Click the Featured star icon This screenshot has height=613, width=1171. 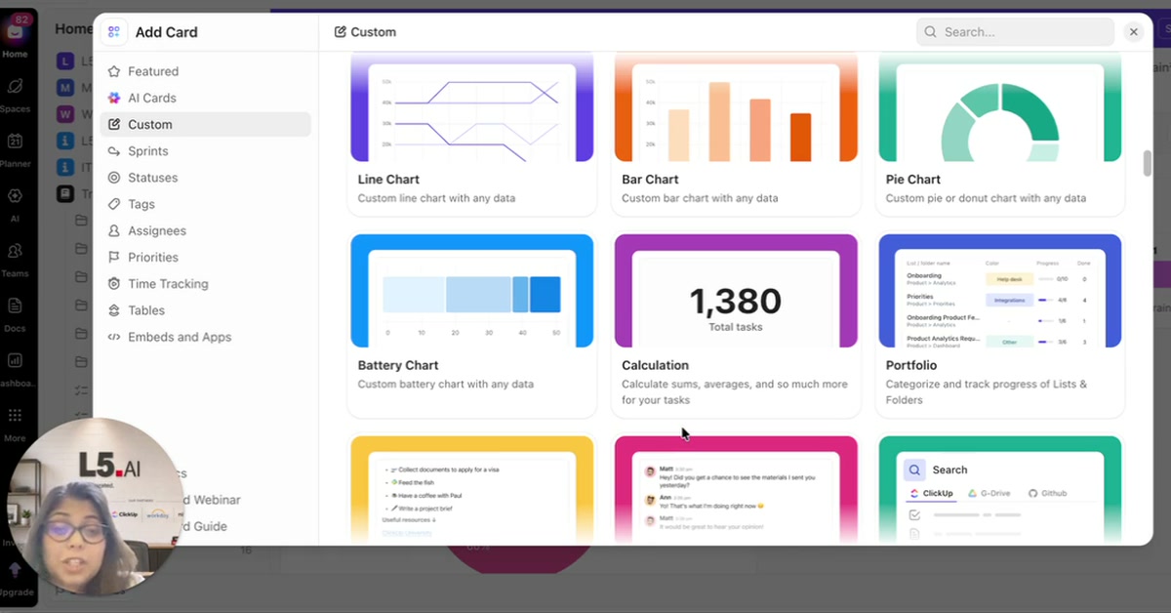click(x=114, y=71)
